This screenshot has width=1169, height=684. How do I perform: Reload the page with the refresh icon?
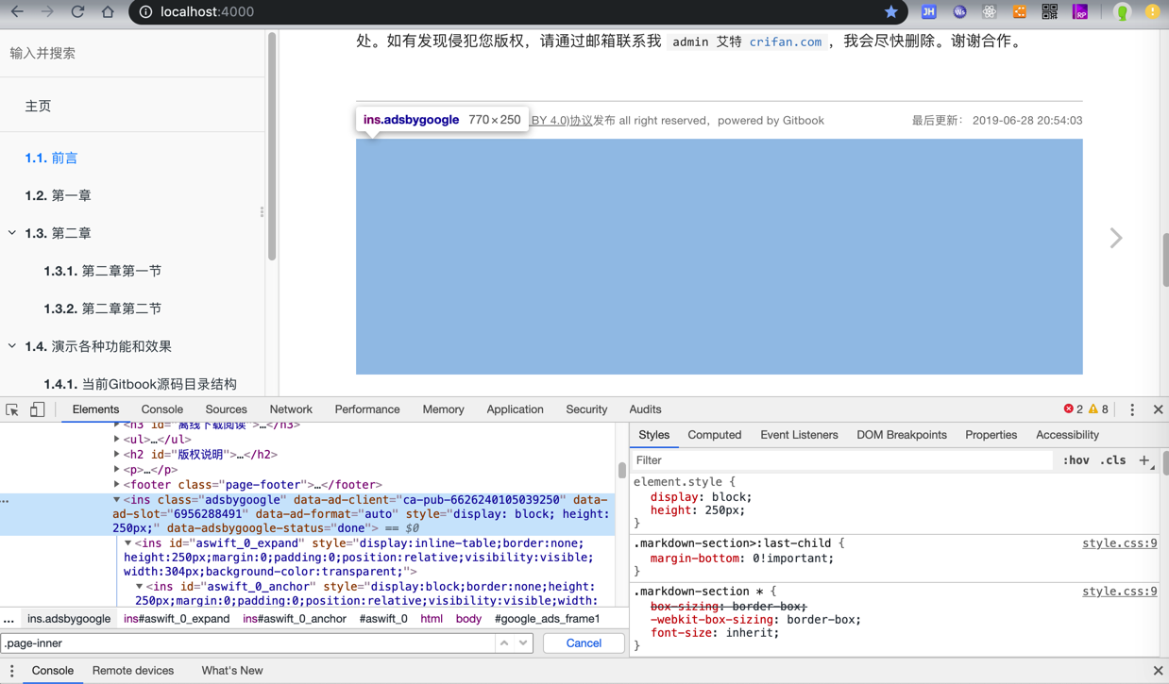pos(77,12)
